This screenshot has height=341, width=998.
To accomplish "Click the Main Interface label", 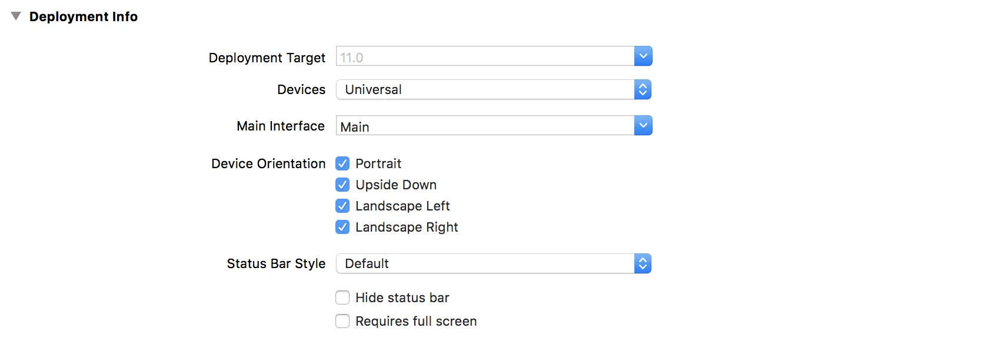I will click(x=281, y=126).
